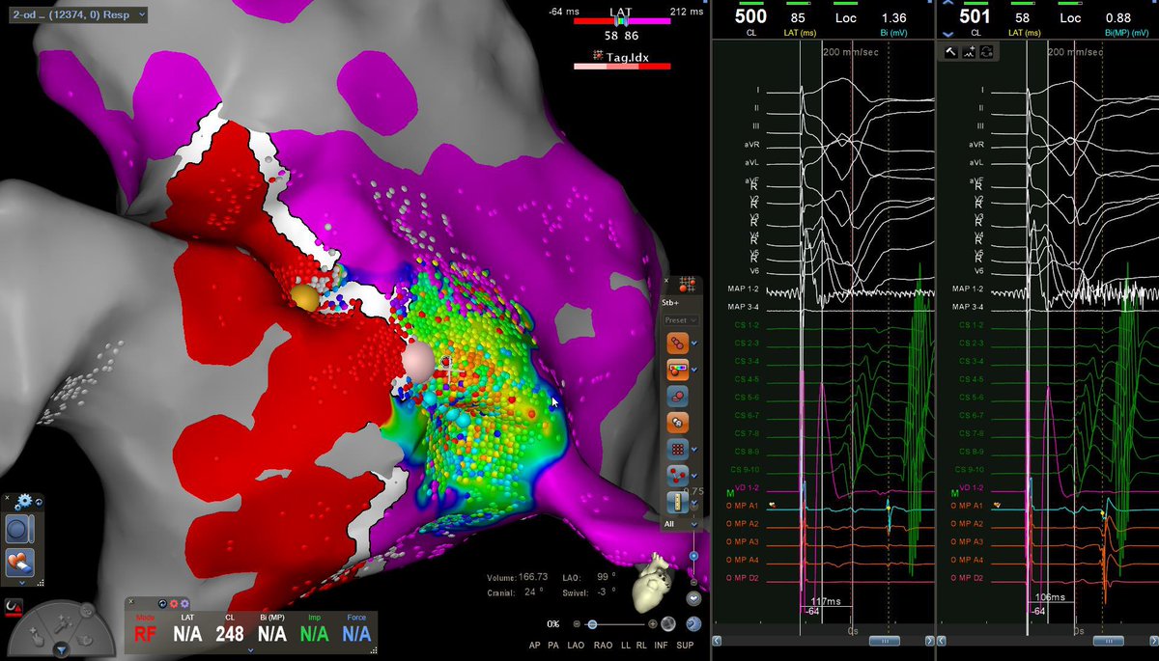Screen dimensions: 1159x661
Task: Click the blue gear settings icon
Action: click(23, 502)
